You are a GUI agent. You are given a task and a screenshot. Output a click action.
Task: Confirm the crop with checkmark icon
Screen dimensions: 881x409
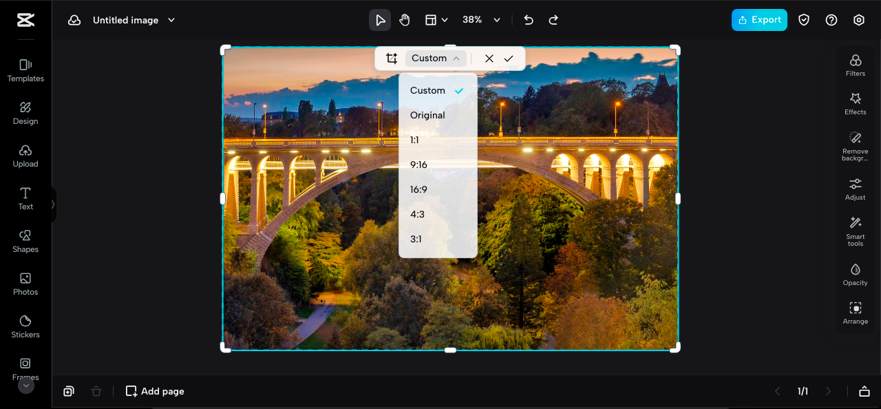tap(509, 59)
